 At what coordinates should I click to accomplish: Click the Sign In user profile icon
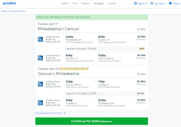pyautogui.click(x=135, y=3)
